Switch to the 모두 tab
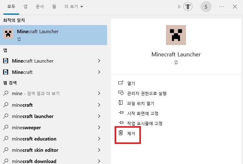Screen dimensions: 243x164 pos(11,7)
